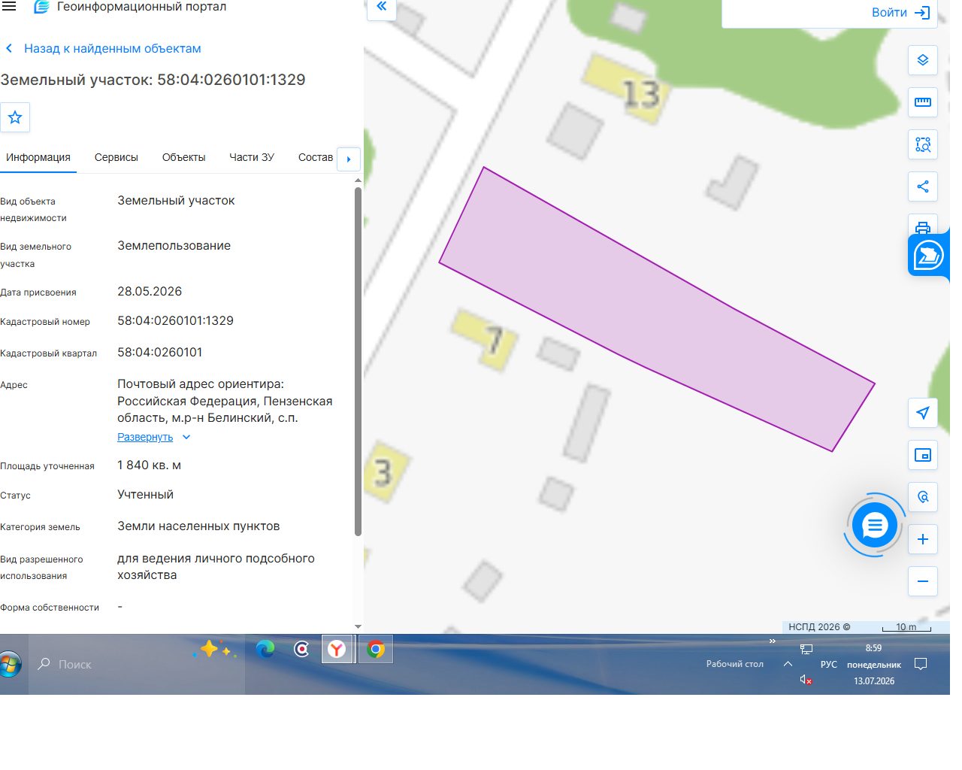Zoom out of the map with minus

(x=923, y=581)
